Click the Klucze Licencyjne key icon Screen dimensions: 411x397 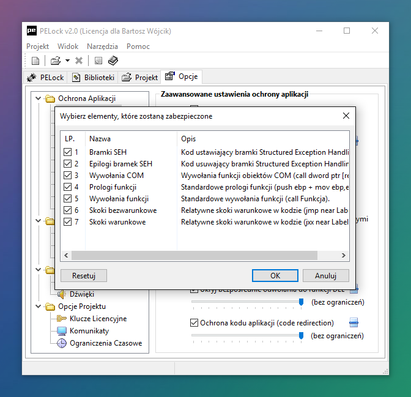click(62, 319)
